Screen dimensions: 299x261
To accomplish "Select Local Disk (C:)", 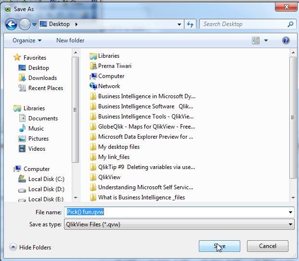I will pos(41,179).
